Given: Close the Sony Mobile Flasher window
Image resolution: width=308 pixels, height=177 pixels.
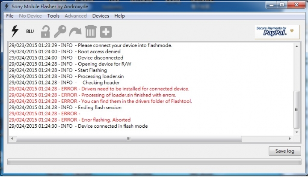Looking at the screenshot, I should (296, 5).
